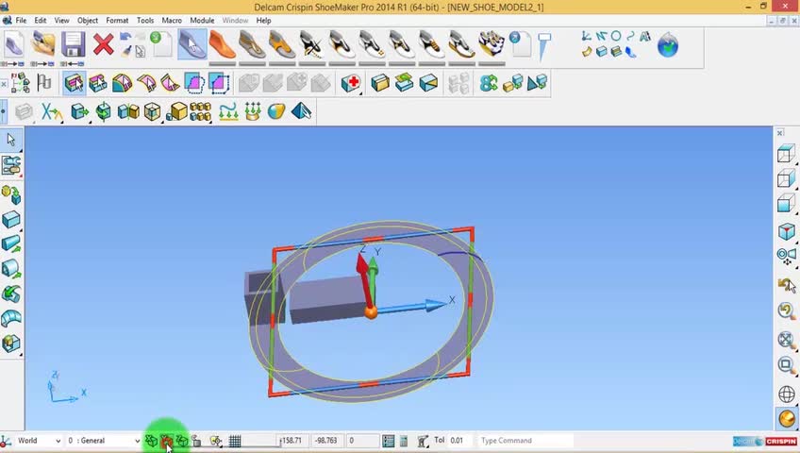
Task: Activate the selected blue shoe selection tool
Action: 192,44
